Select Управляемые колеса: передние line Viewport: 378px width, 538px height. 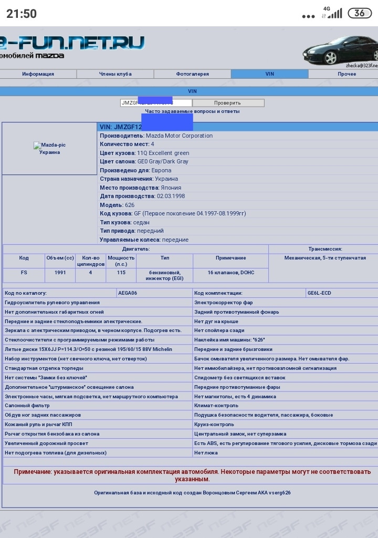[144, 240]
